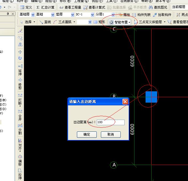This screenshot has width=188, height=181.
Task: Click 查找图元 find element binoculars
Action: pyautogui.click(x=158, y=7)
